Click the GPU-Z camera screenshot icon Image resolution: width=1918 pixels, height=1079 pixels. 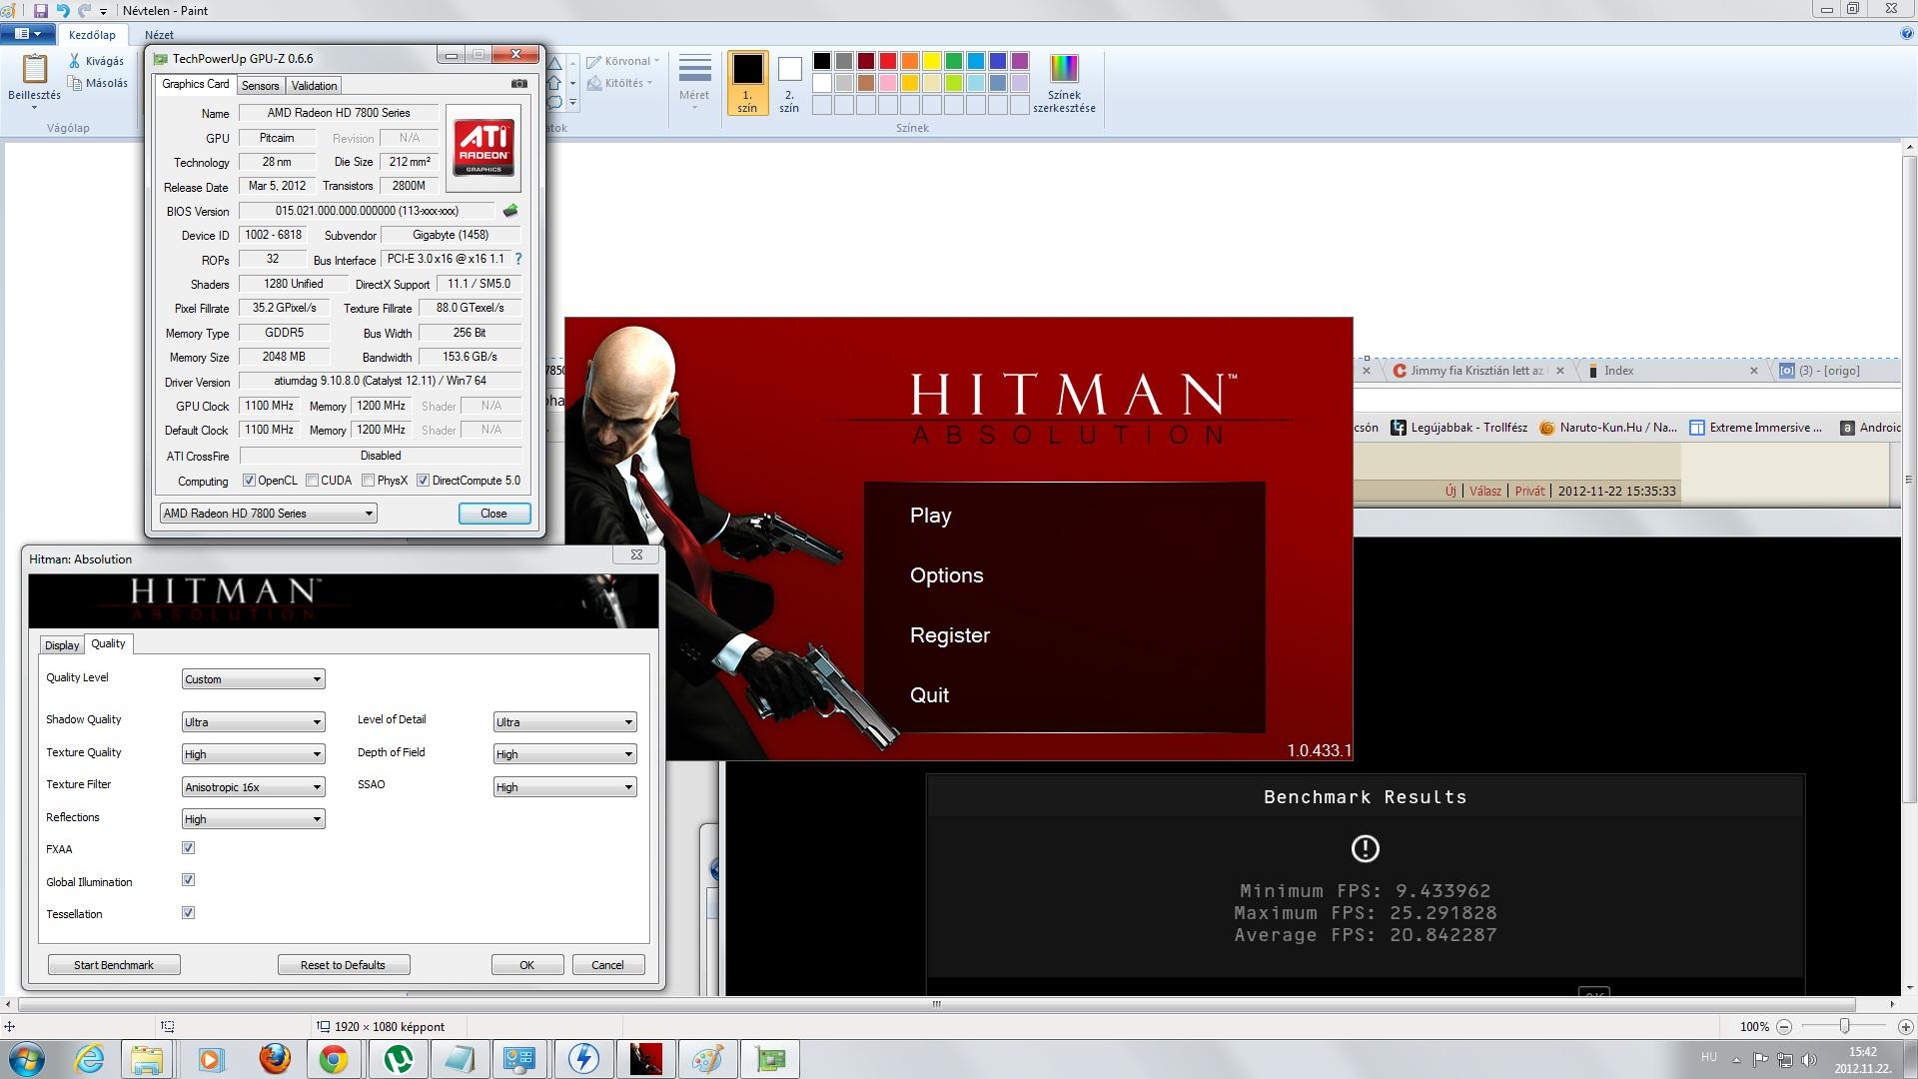click(519, 84)
